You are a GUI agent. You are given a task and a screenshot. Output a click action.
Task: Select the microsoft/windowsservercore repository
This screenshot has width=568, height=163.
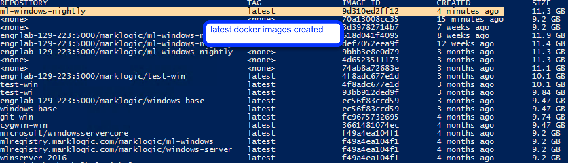(64, 133)
